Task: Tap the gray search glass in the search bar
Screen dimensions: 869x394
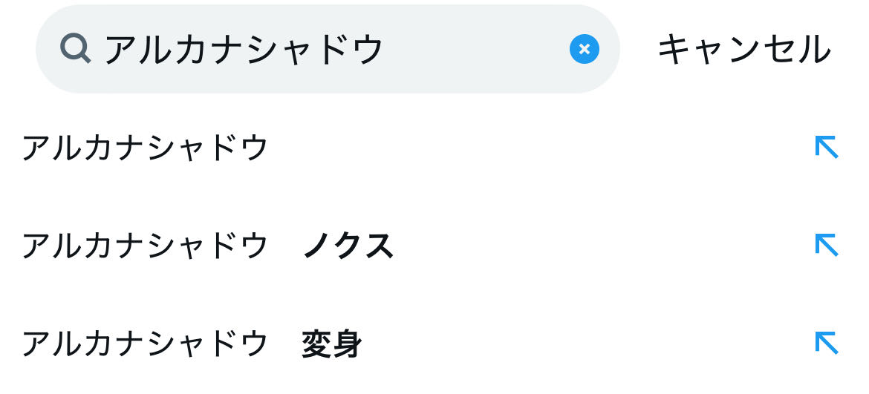Action: point(75,49)
